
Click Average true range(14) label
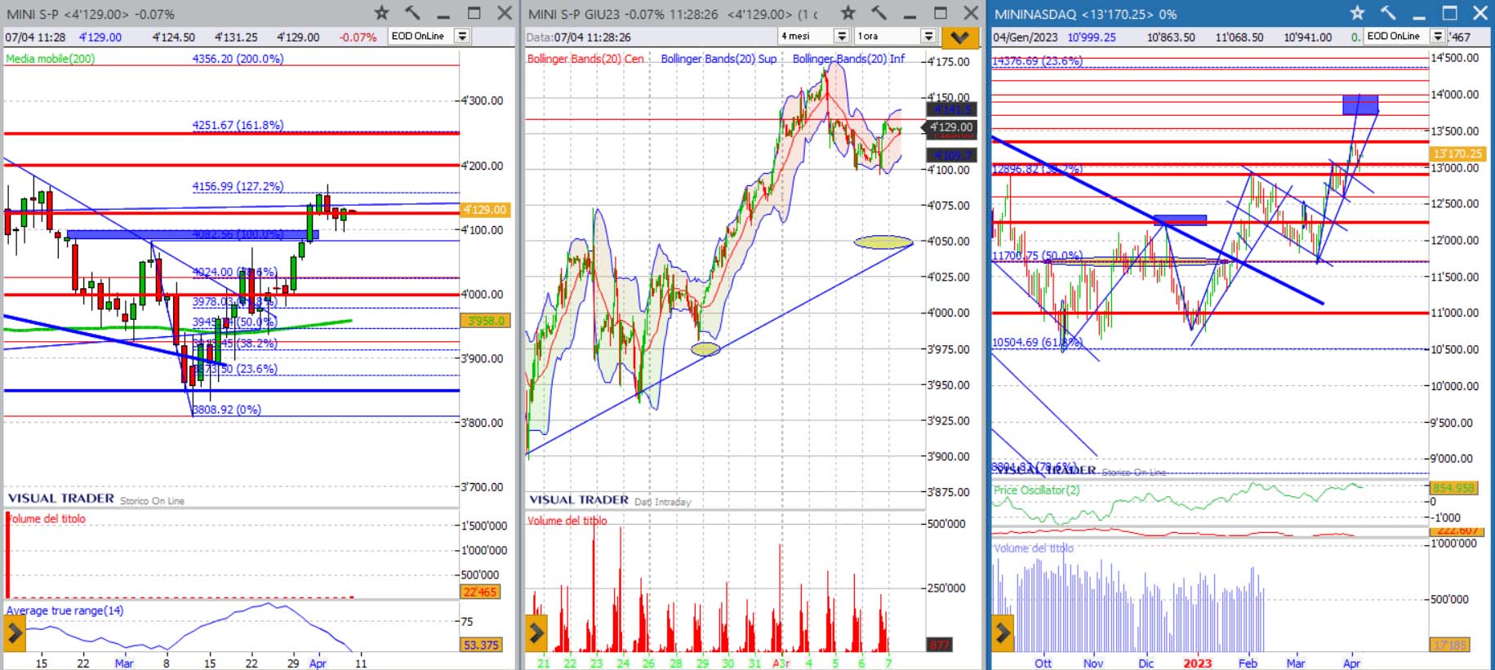coord(65,610)
